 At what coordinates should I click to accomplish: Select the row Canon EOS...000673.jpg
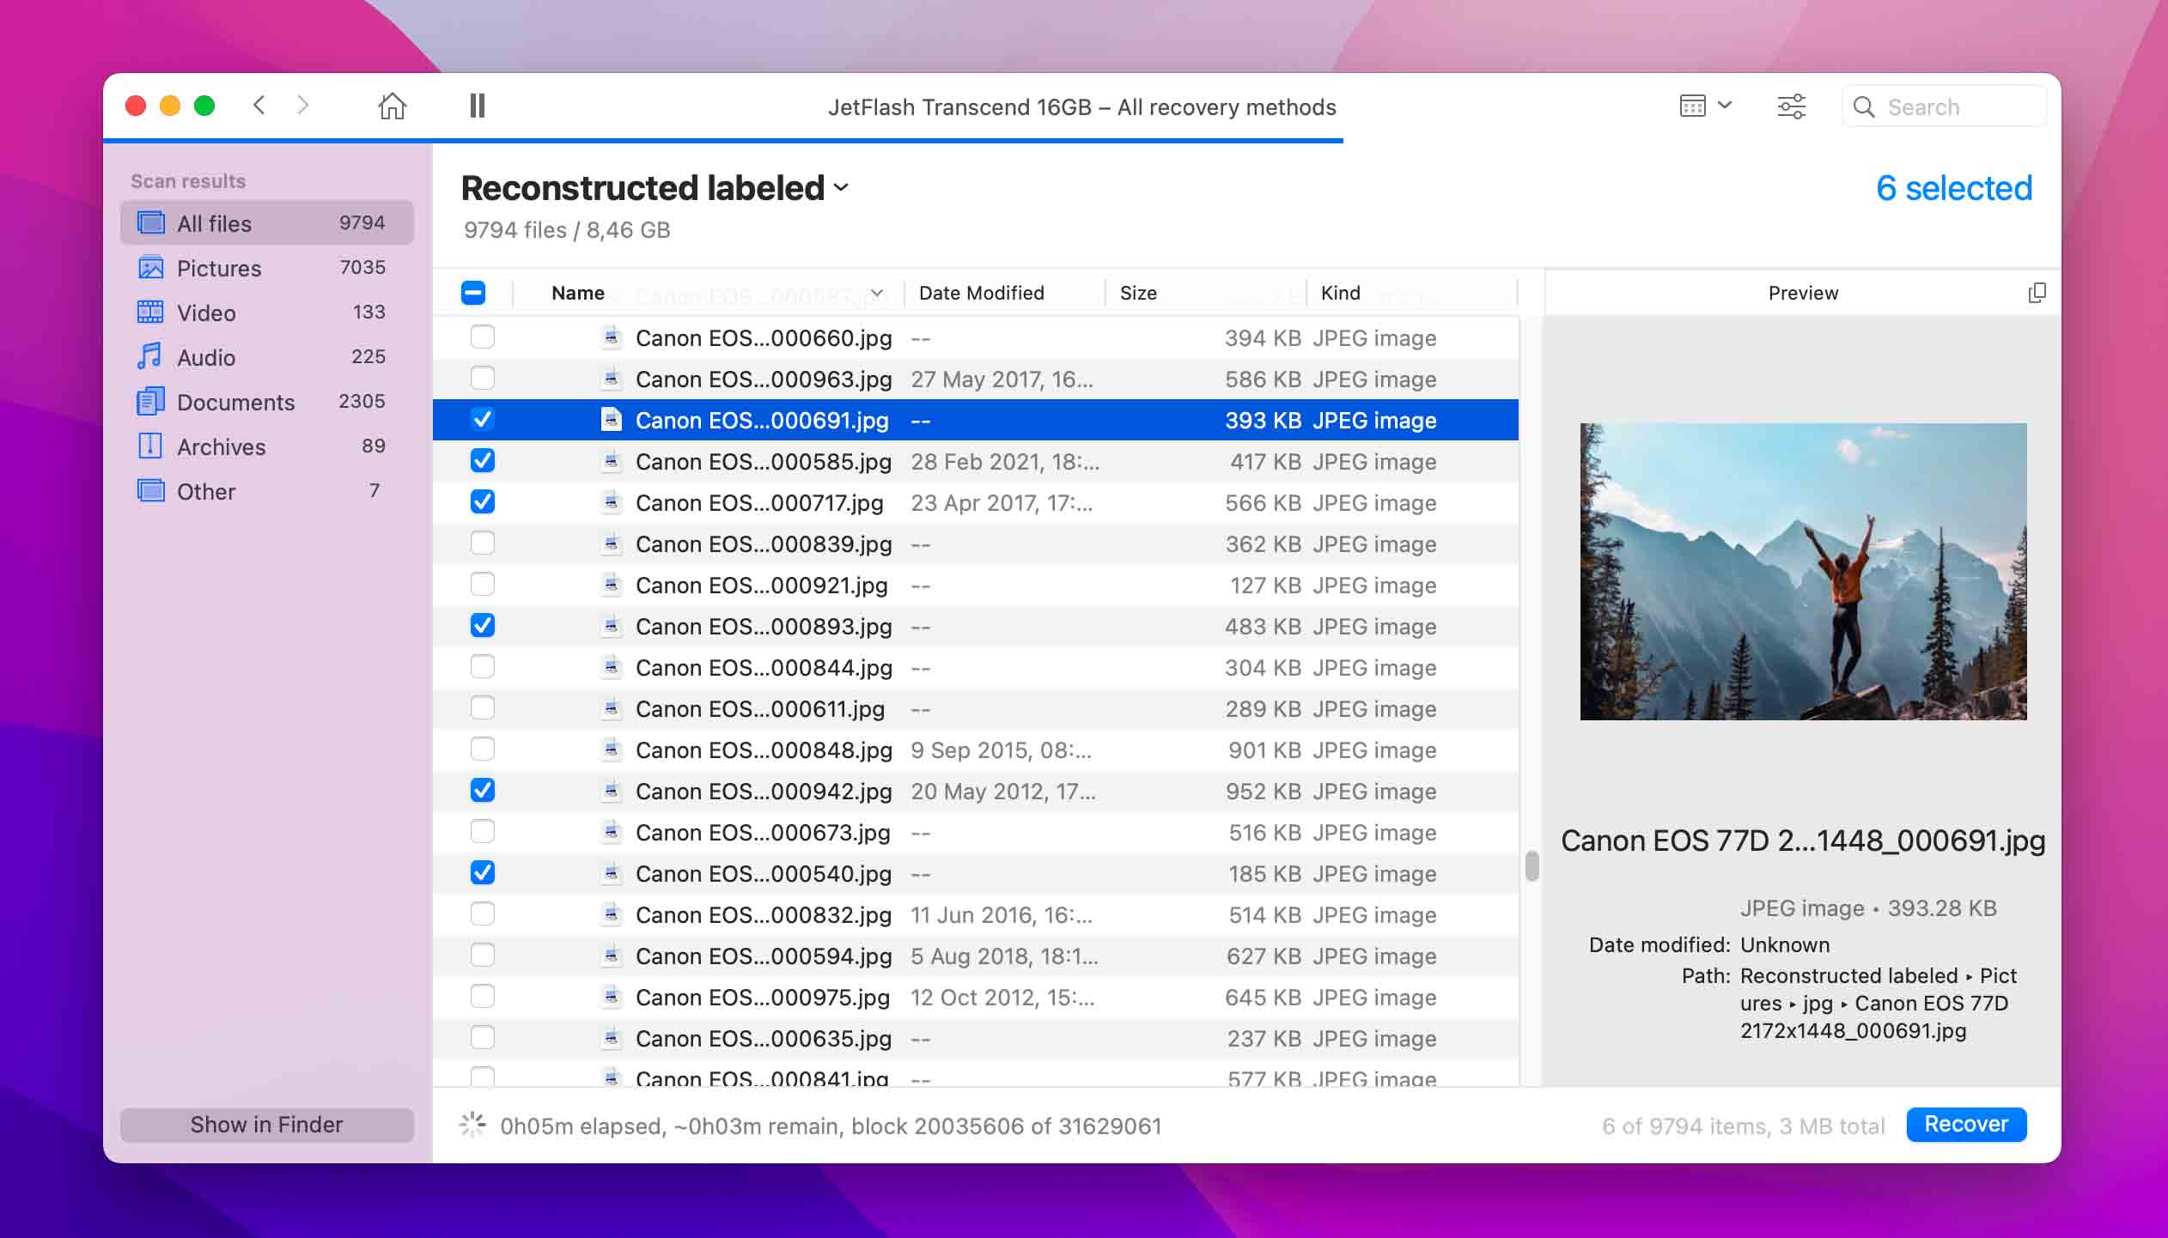[x=976, y=832]
